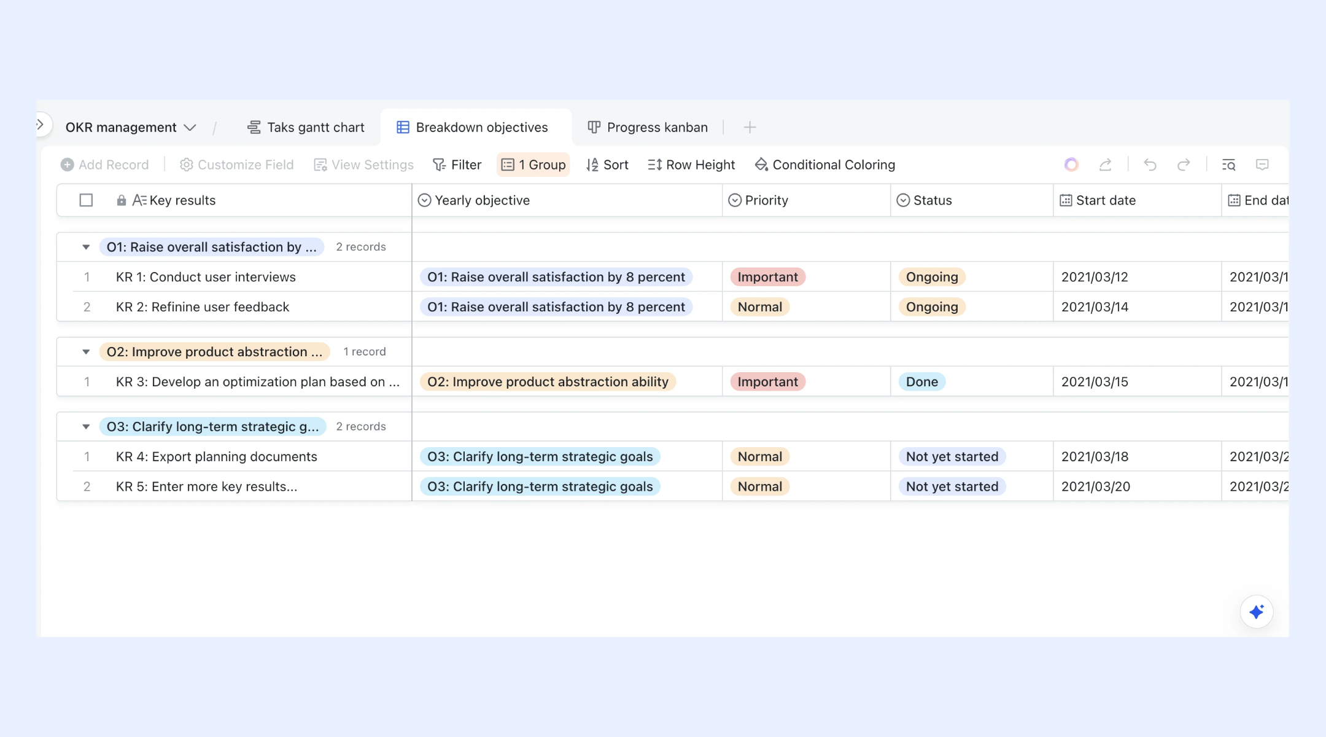This screenshot has height=737, width=1326.
Task: Click Not yet started status for KR 4
Action: coord(952,457)
